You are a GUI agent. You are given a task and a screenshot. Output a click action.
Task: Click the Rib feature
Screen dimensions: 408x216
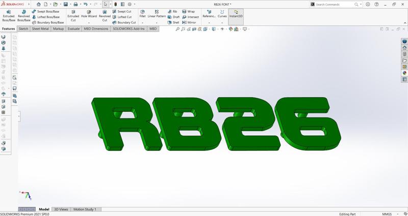click(x=172, y=11)
